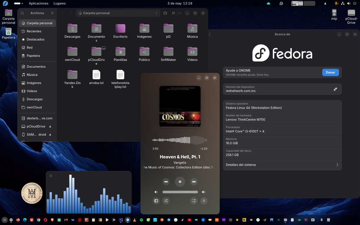Navigate back in Archivos
Viewport: 360px width, 225px height.
(62, 13)
